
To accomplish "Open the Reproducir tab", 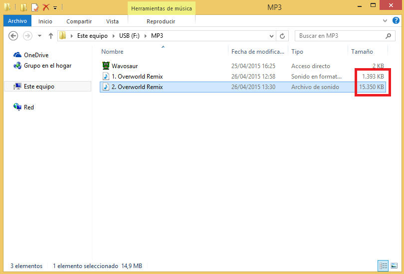I will click(x=161, y=21).
